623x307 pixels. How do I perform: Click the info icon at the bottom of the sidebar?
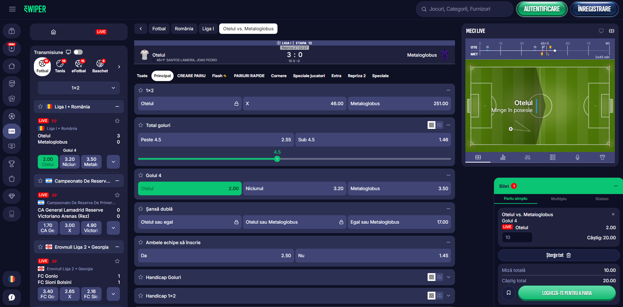click(x=12, y=297)
